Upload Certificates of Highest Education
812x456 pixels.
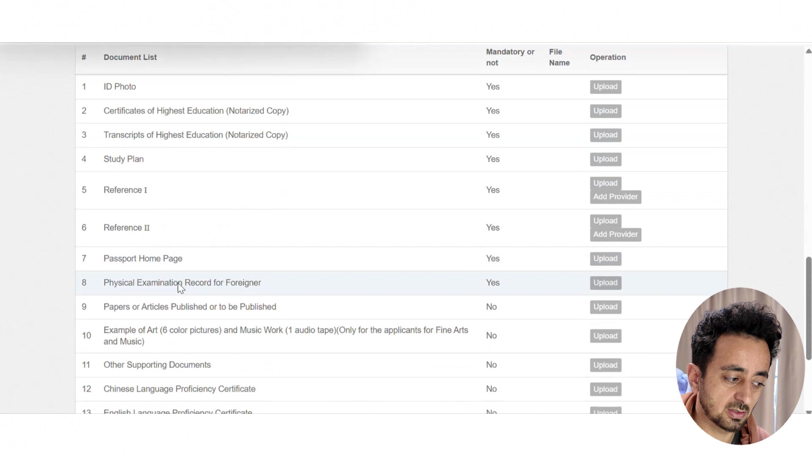(605, 111)
